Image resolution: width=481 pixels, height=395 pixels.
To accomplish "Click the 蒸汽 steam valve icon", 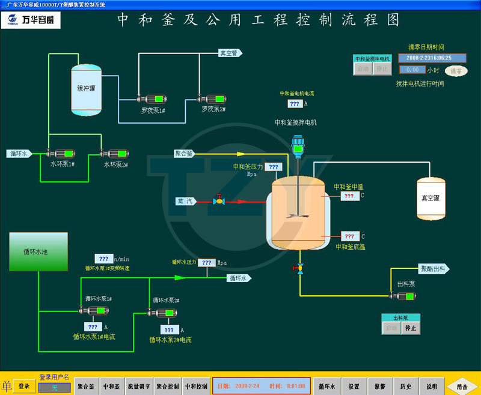I will tap(219, 201).
